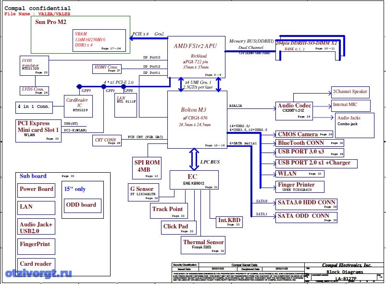
Task: Click the LAN RTL 8111F block
Action: coord(125,106)
